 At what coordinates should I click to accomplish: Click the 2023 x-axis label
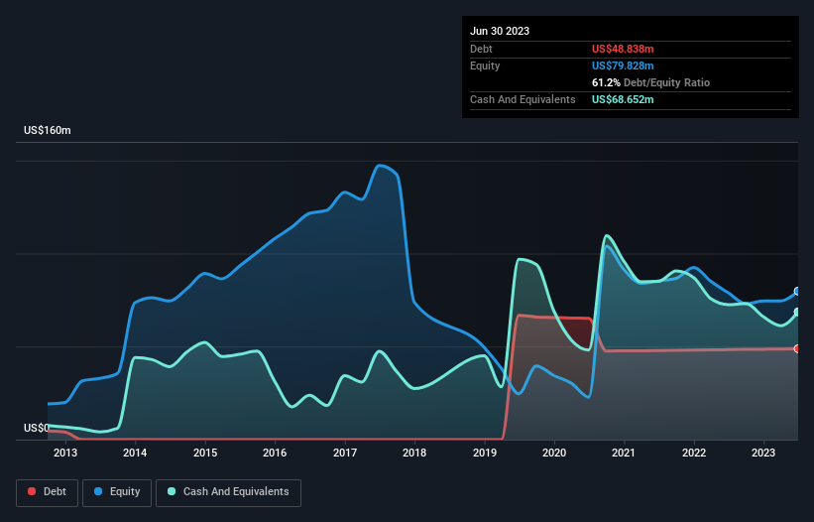pyautogui.click(x=763, y=453)
